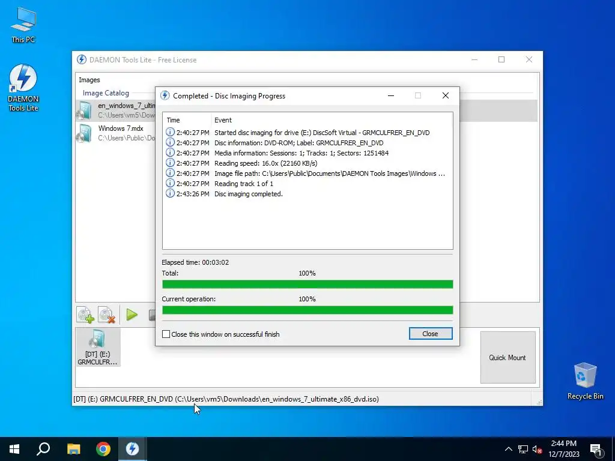This screenshot has width=615, height=461.
Task: Enable Close this window on successful finish
Action: tap(166, 334)
